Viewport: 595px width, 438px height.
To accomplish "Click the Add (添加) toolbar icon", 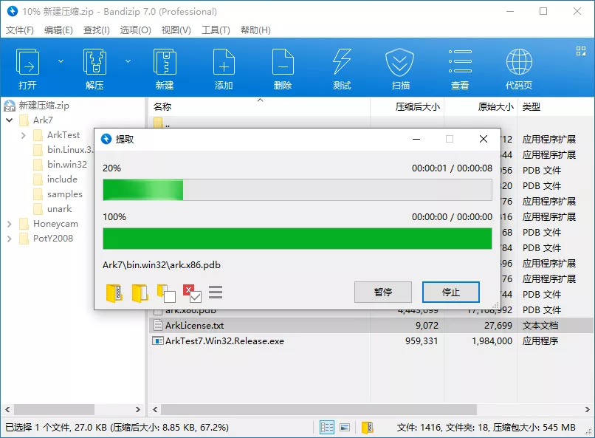I will (x=224, y=66).
